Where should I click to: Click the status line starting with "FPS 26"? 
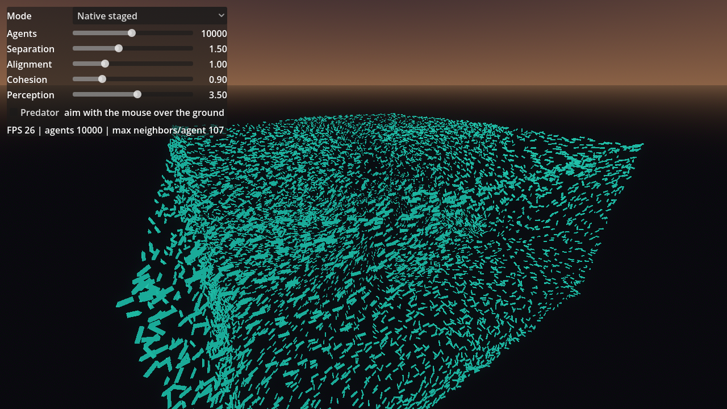(115, 130)
